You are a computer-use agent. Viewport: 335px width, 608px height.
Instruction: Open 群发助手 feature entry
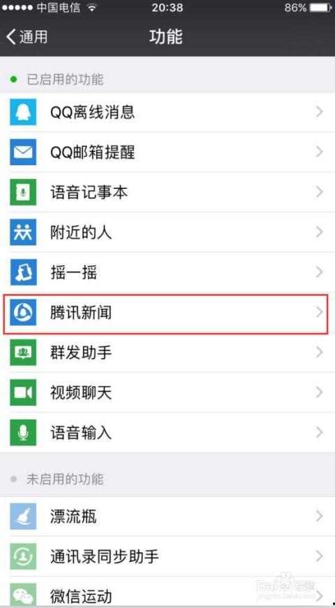click(167, 352)
